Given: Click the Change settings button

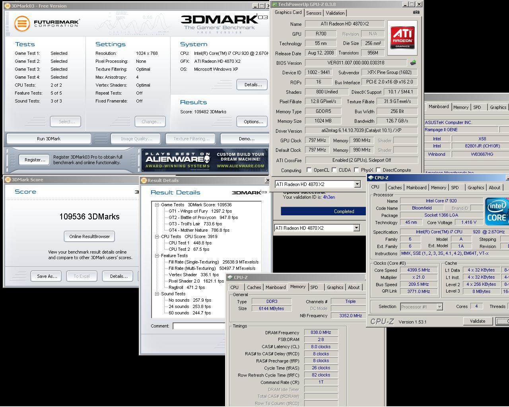Looking at the screenshot, I should pyautogui.click(x=150, y=122).
